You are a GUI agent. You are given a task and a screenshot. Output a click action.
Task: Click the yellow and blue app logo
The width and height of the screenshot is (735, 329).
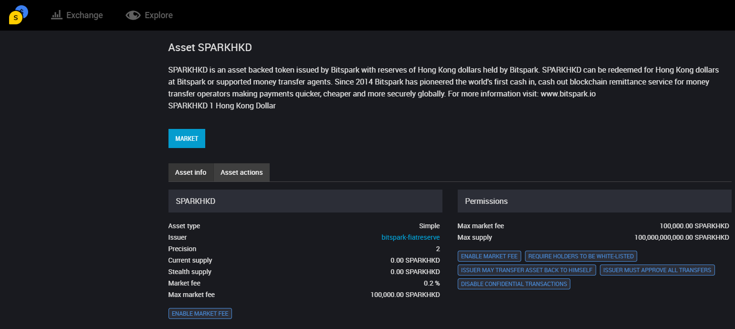click(x=18, y=15)
